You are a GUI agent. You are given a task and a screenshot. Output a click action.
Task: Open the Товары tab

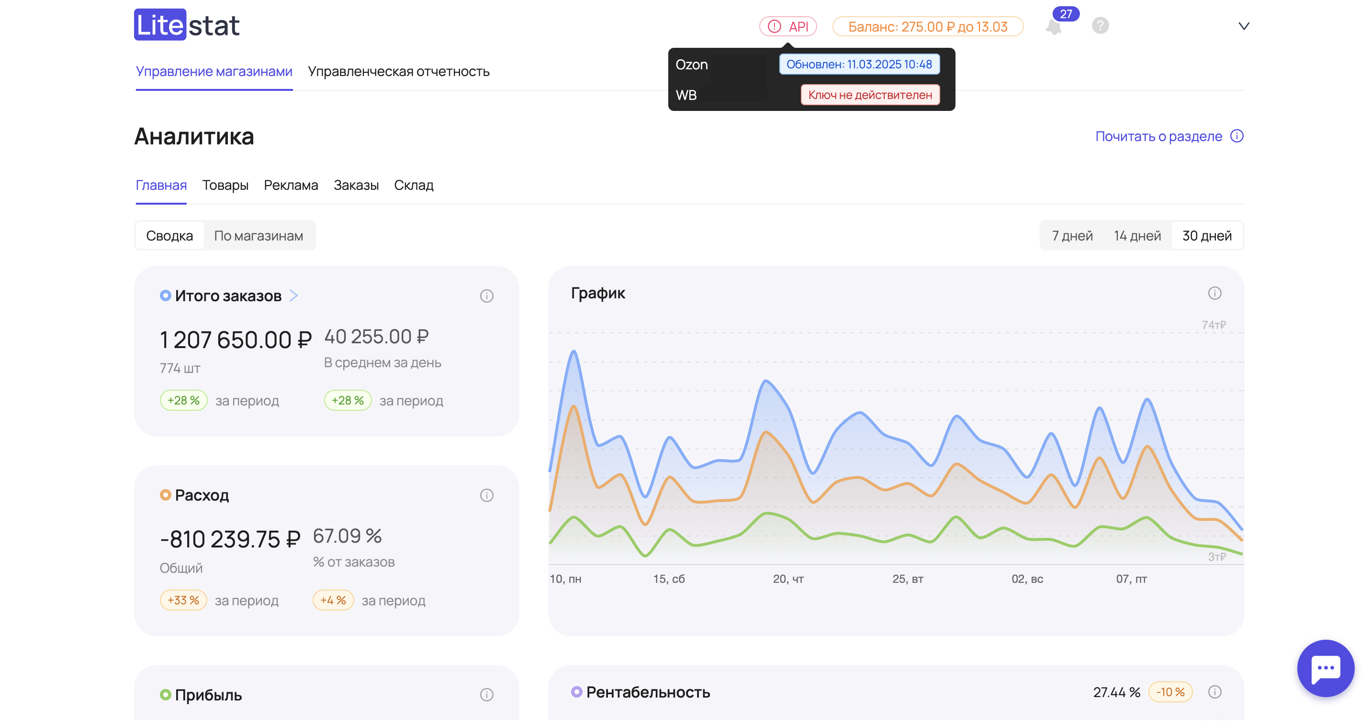pyautogui.click(x=225, y=185)
